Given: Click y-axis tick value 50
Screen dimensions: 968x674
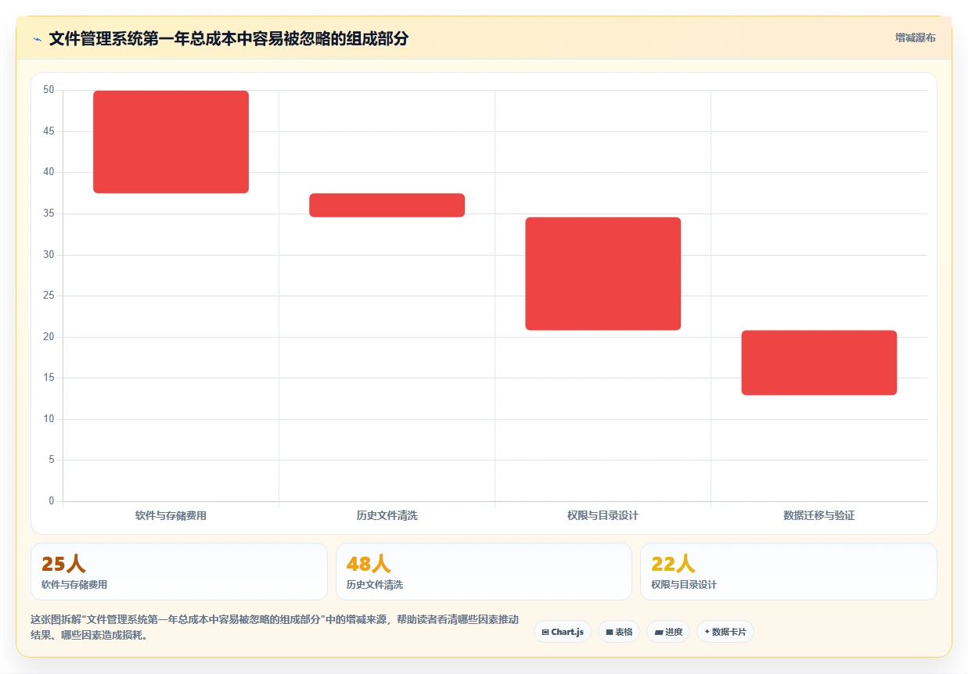Looking at the screenshot, I should pyautogui.click(x=49, y=90).
